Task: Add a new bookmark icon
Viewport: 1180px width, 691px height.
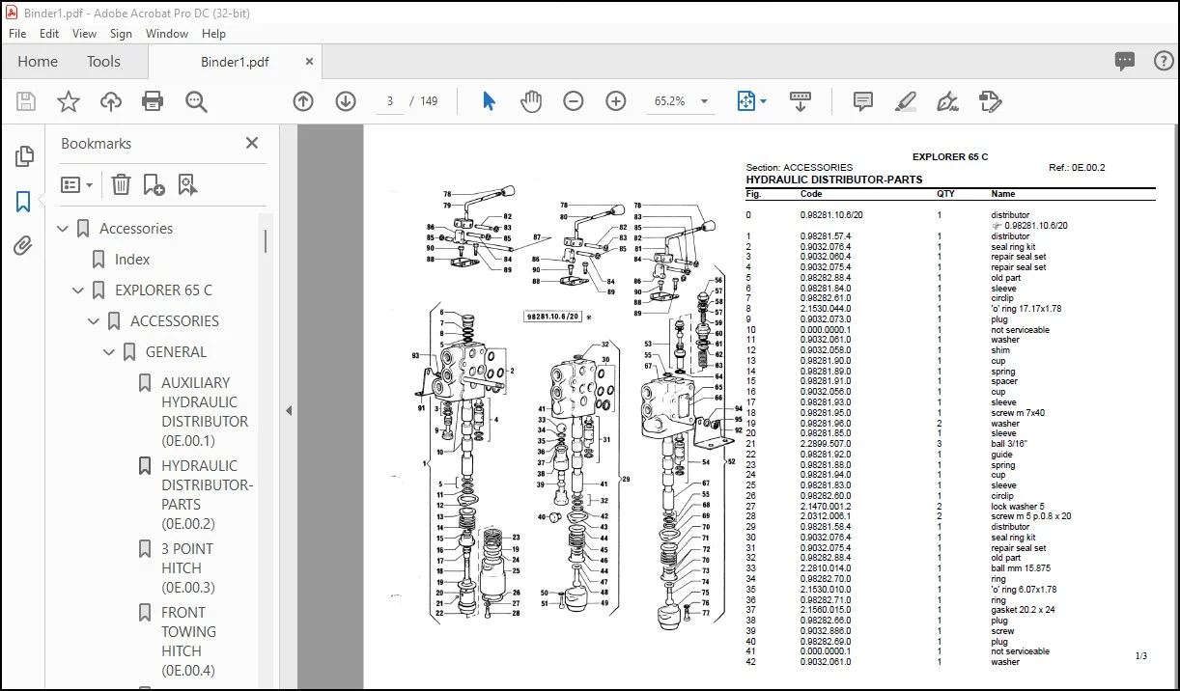Action: pos(154,184)
